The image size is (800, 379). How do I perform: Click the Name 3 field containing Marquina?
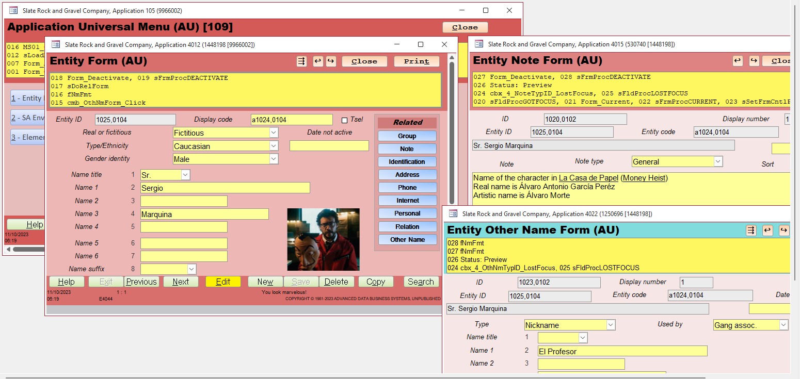tap(204, 214)
